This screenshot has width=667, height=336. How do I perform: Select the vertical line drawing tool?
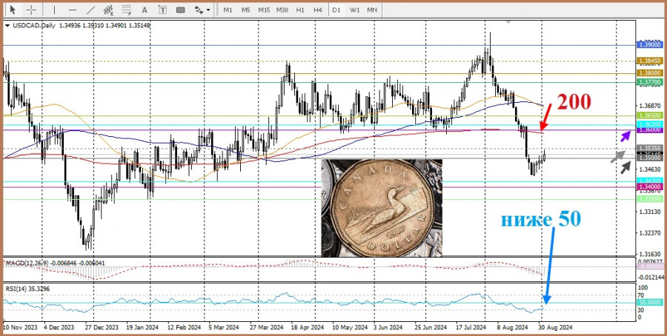pyautogui.click(x=54, y=10)
